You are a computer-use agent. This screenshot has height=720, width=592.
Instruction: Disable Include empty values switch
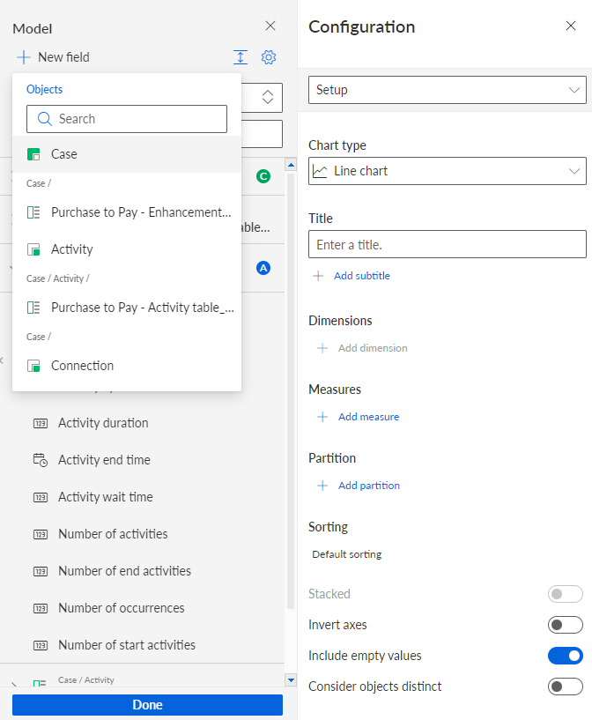(x=566, y=656)
